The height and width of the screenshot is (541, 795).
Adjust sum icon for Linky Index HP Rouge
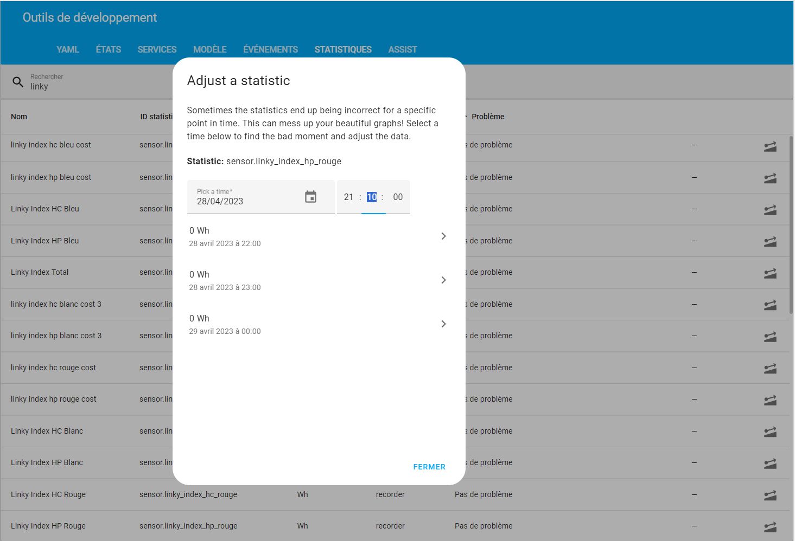tap(770, 527)
